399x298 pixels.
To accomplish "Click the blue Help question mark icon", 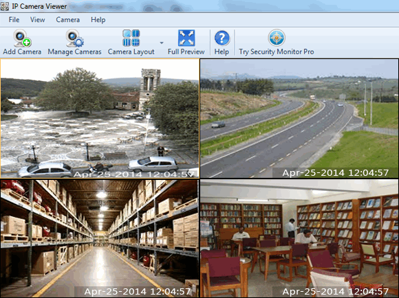I will click(x=222, y=38).
